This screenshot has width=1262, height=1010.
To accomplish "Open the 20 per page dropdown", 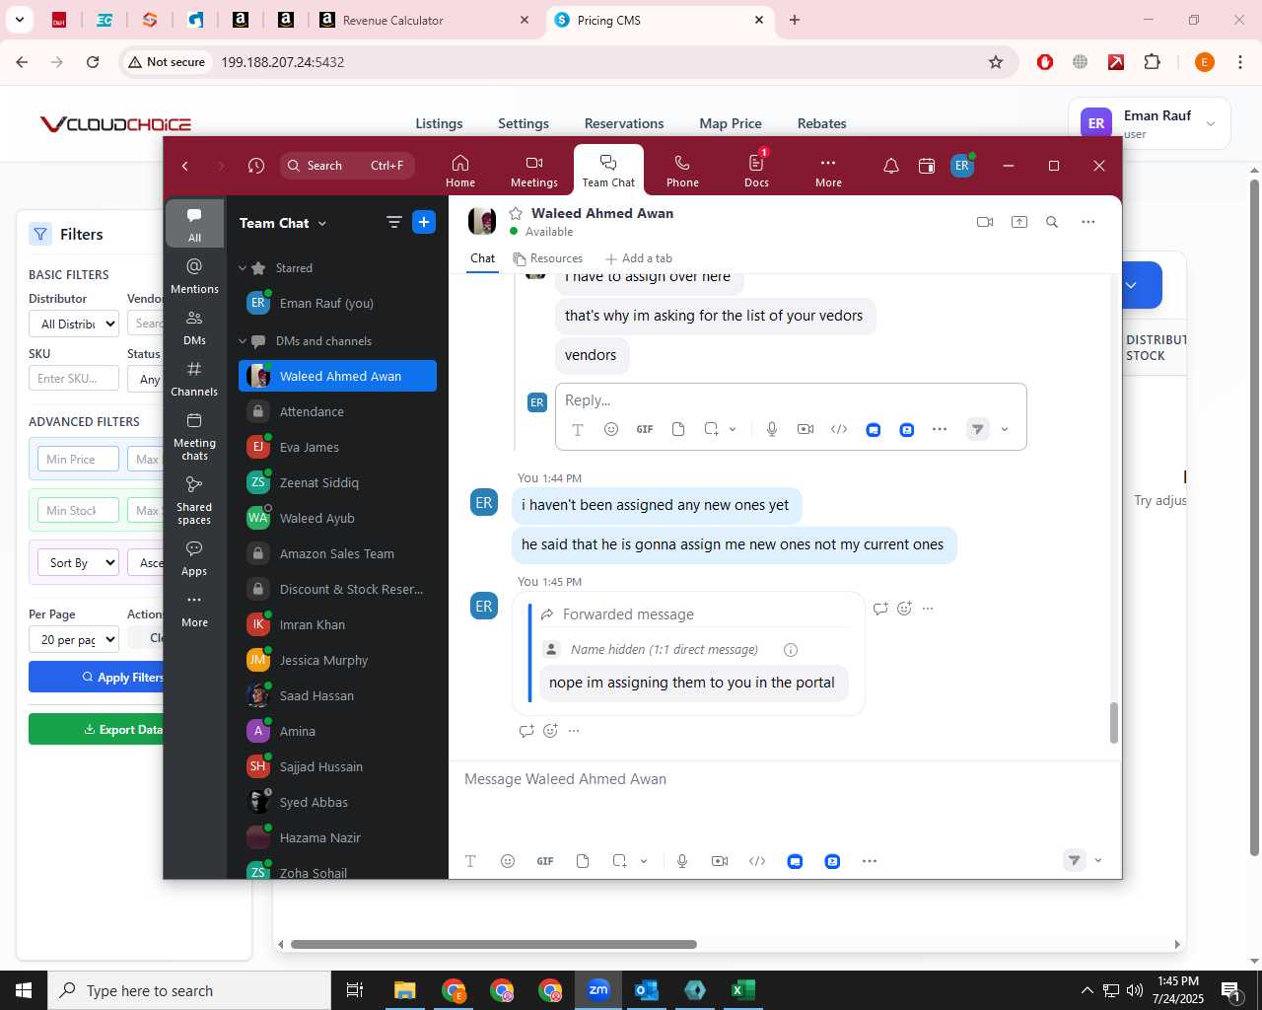I will tap(74, 640).
